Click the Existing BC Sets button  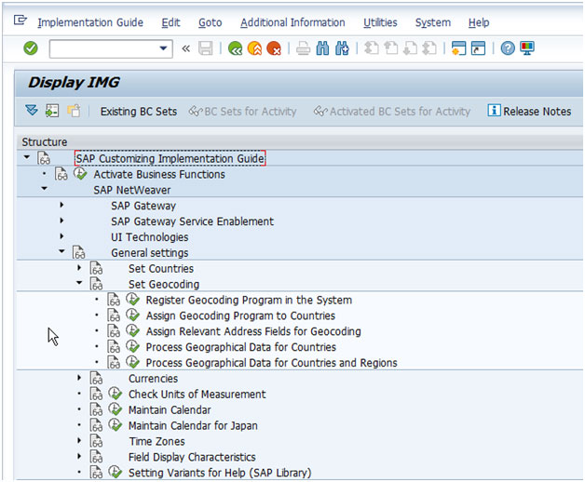(139, 112)
